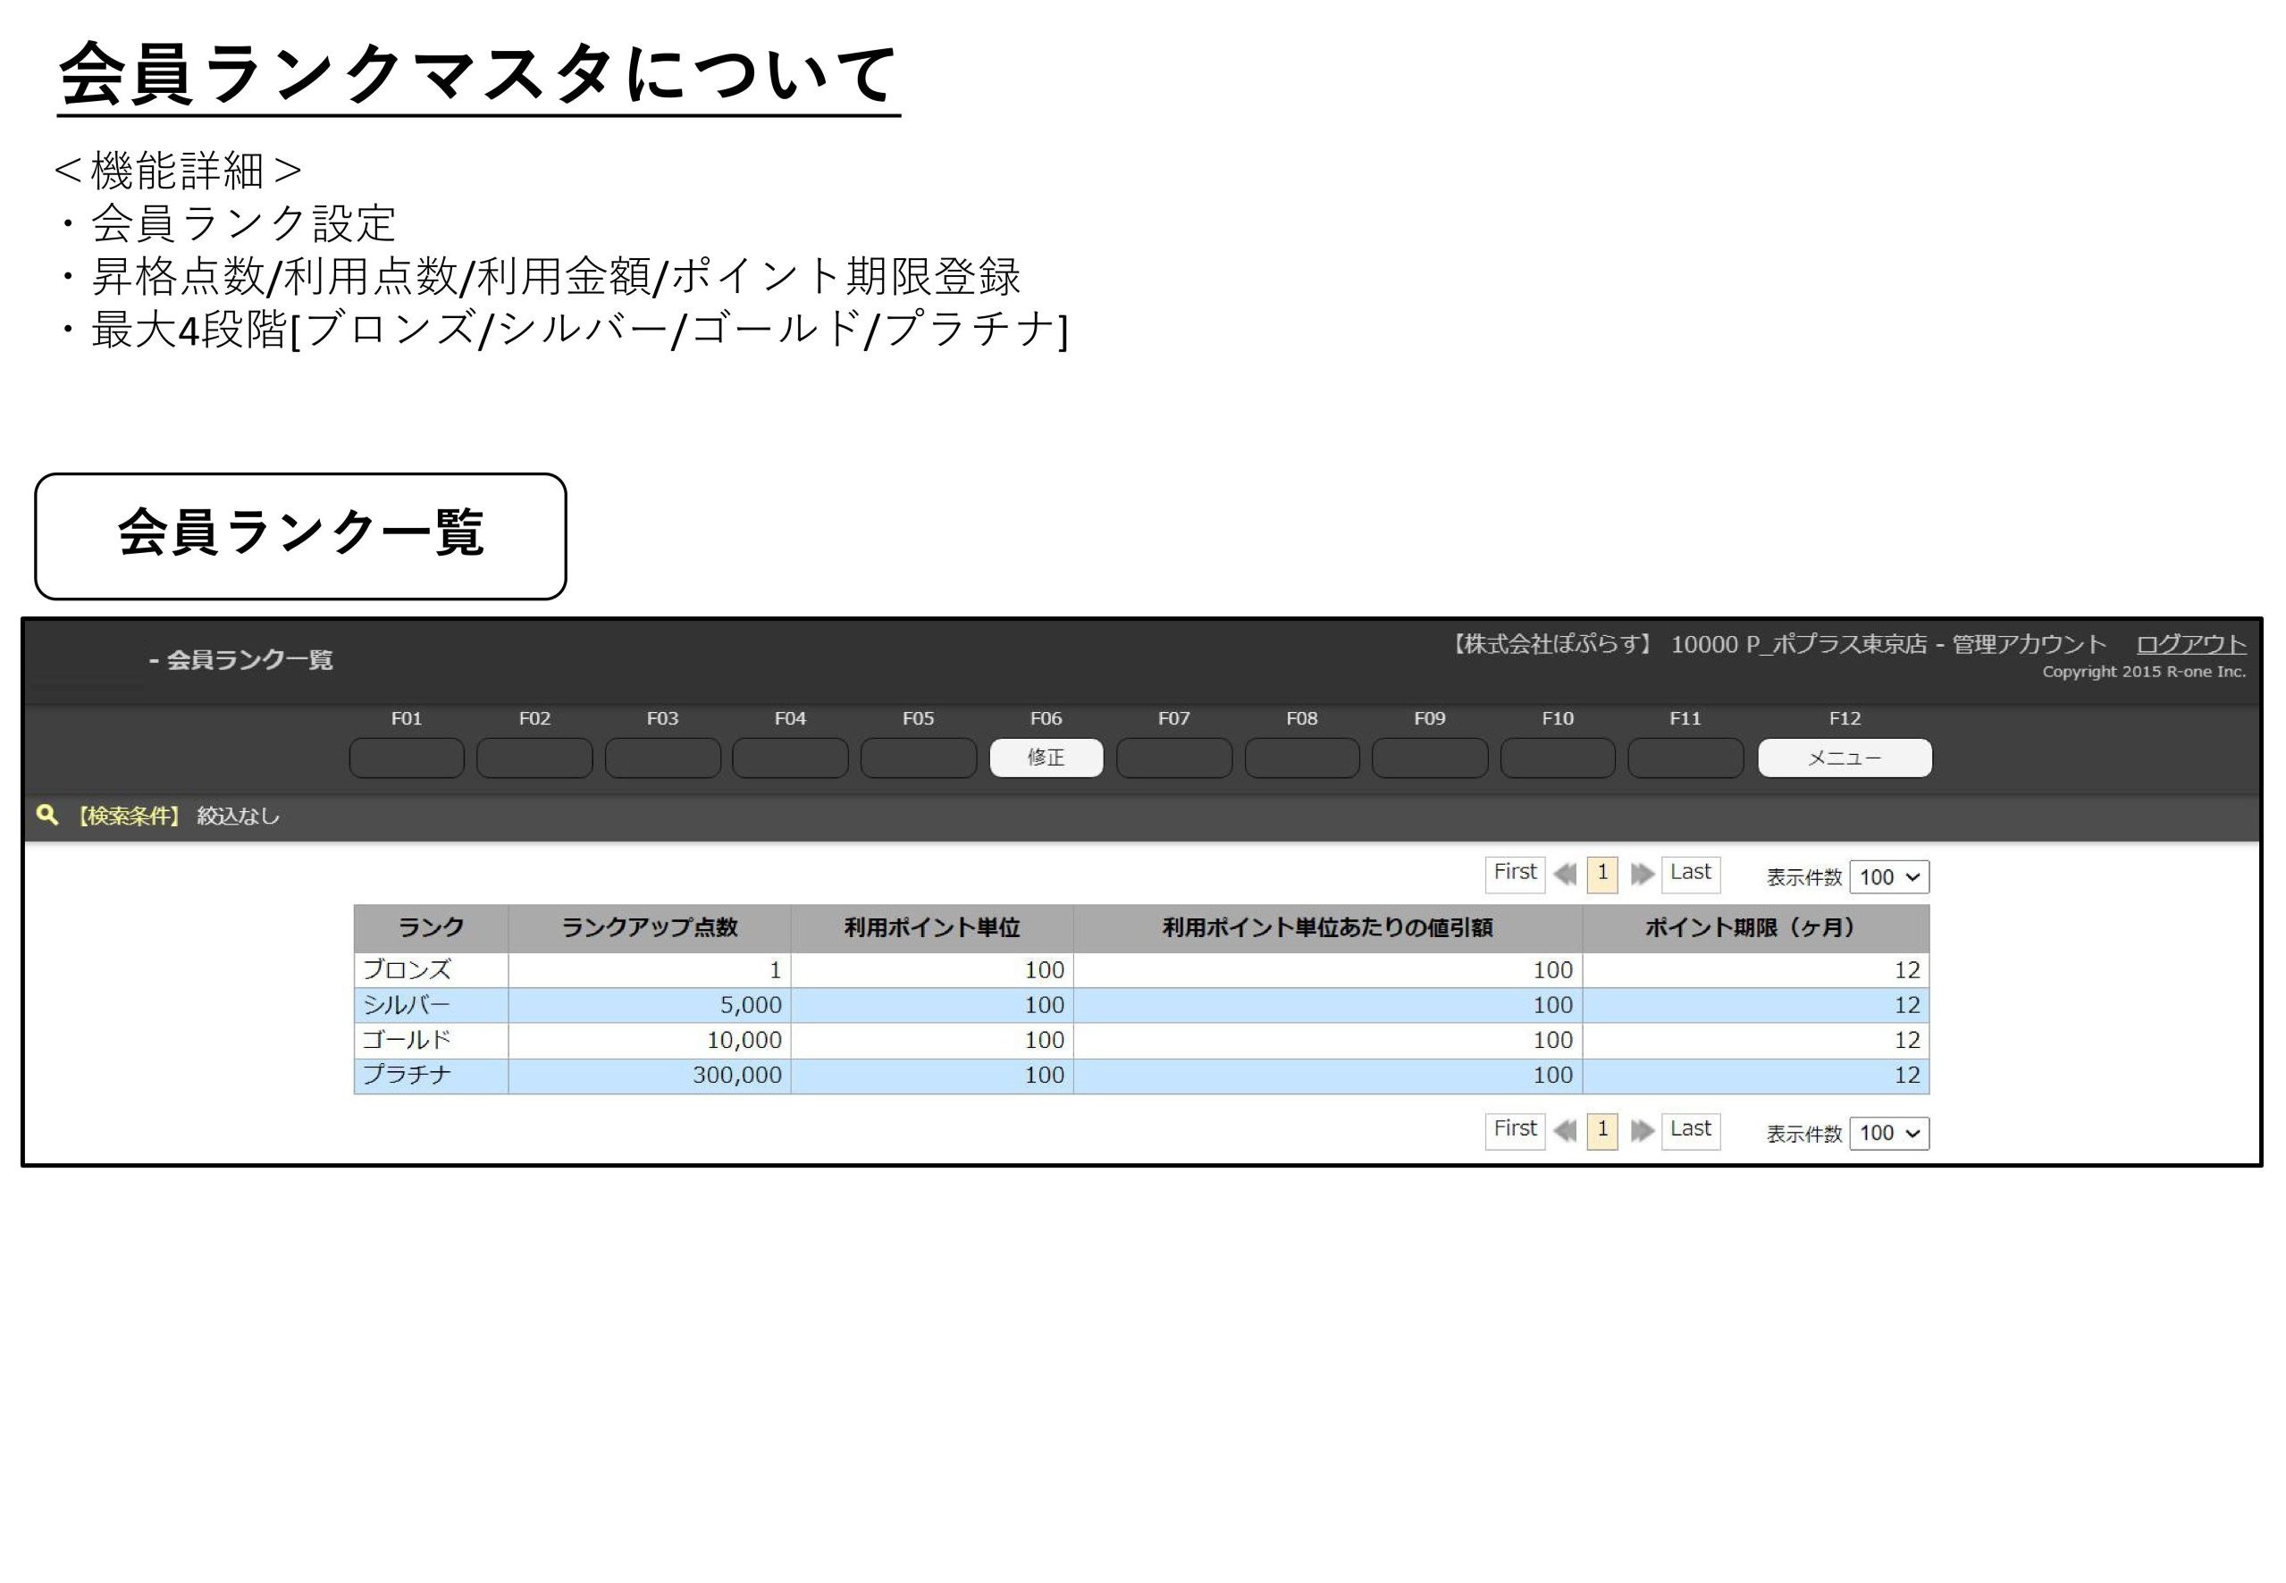Go to previous page using top arrow icon
Viewport: 2286px width, 1583px height.
coord(1565,874)
